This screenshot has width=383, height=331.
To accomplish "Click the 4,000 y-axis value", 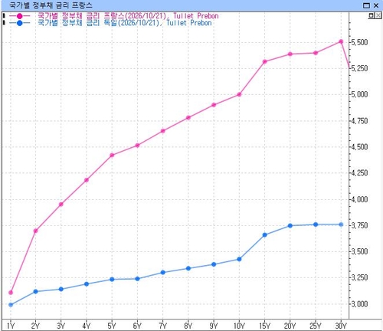I will [x=359, y=199].
